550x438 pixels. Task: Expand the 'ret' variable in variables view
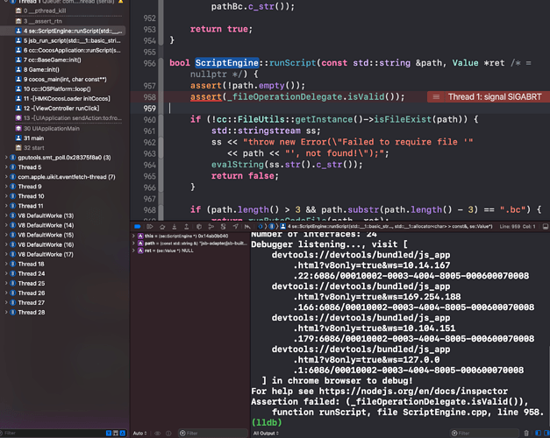[133, 251]
